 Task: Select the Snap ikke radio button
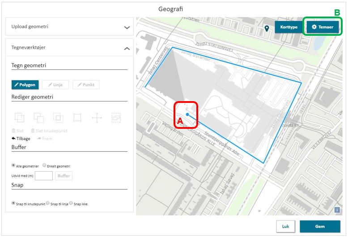[x=71, y=203]
